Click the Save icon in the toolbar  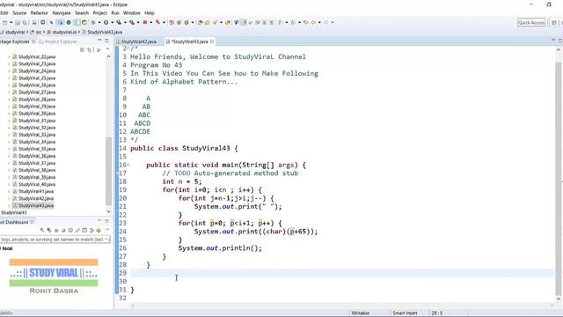tap(18, 22)
